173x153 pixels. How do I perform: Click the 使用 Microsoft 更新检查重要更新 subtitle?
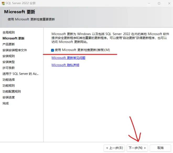(x=31, y=19)
